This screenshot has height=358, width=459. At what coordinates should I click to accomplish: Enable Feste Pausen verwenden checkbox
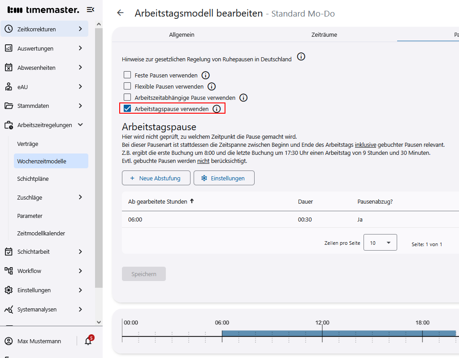(127, 75)
